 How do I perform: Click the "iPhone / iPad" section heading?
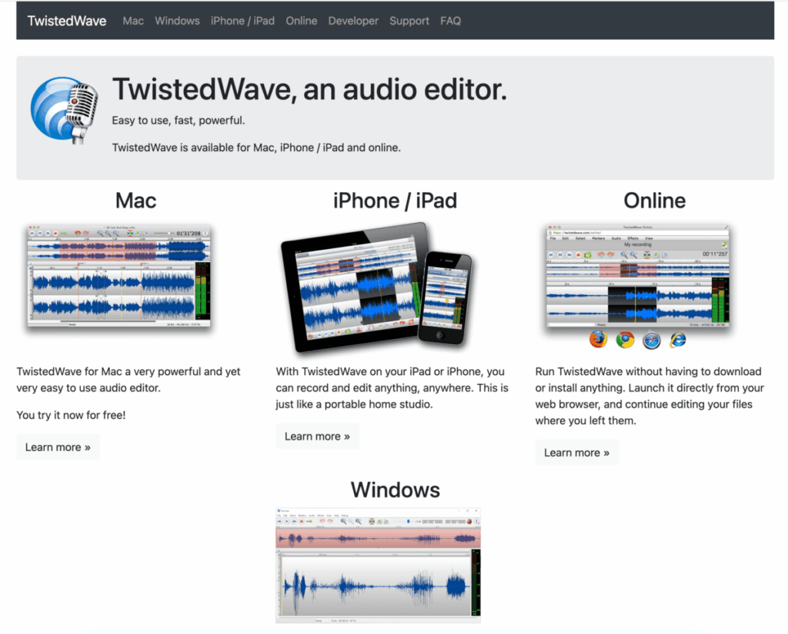(x=395, y=201)
